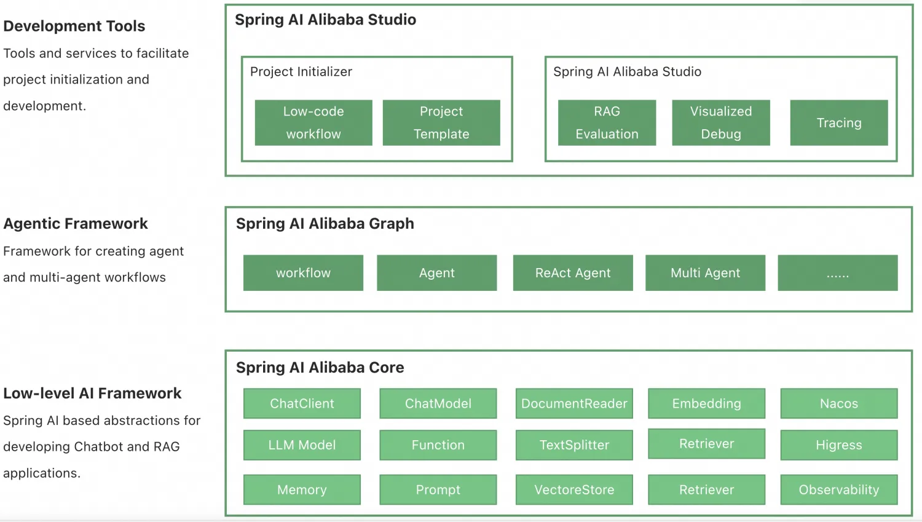922x522 pixels.
Task: Click the Agentic Framework heading
Action: point(76,223)
